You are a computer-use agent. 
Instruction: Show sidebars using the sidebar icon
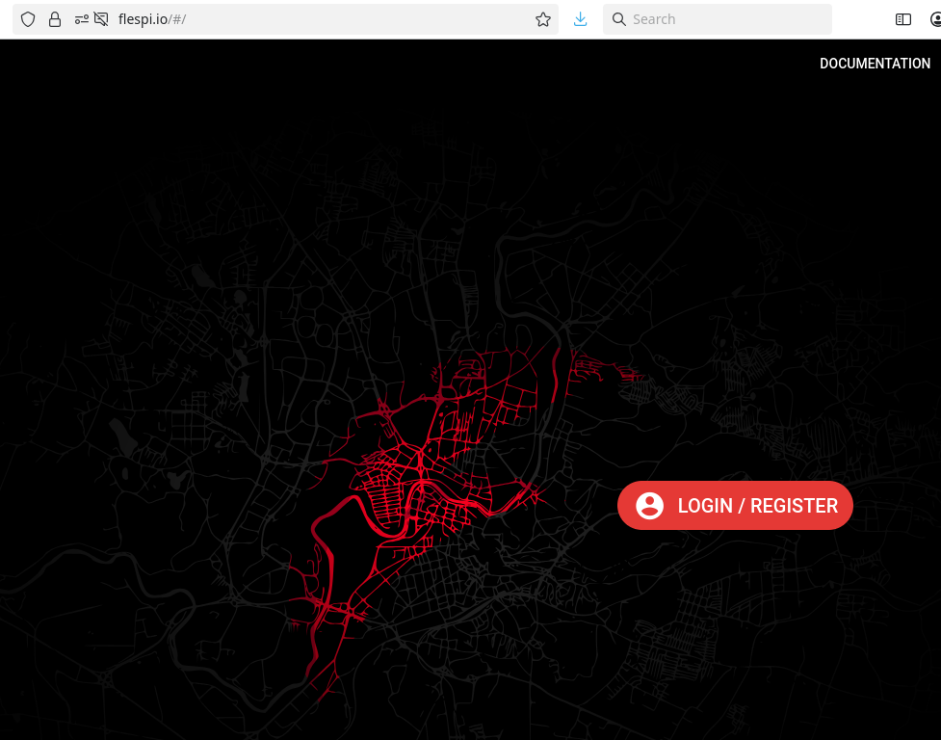[x=903, y=19]
